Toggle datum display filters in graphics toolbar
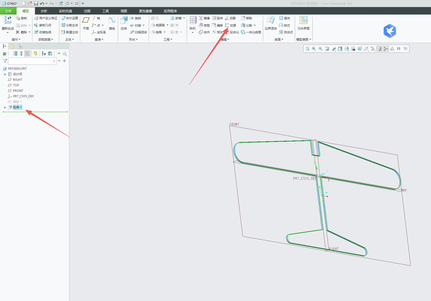Viewport: 431px width, 301px height. 373,49
